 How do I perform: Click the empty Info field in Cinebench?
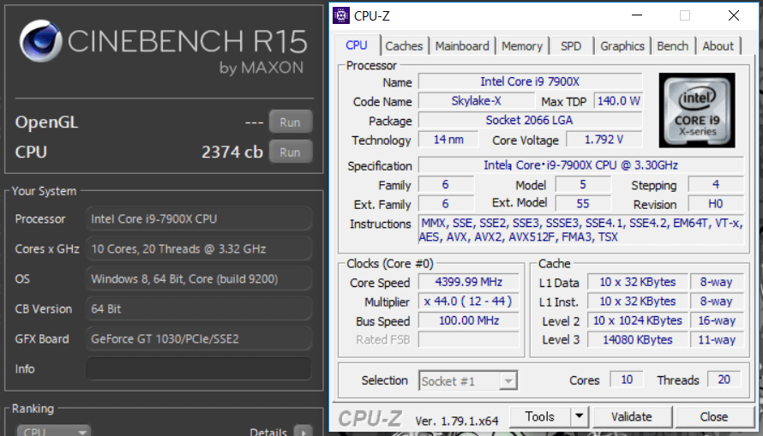pyautogui.click(x=199, y=368)
